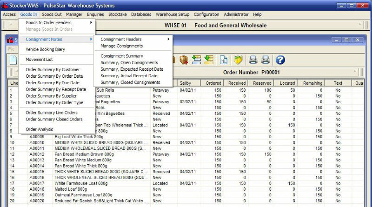Image resolution: width=372 pixels, height=207 pixels.
Task: Click the yellow folder with green arrow icon
Action: click(x=238, y=60)
